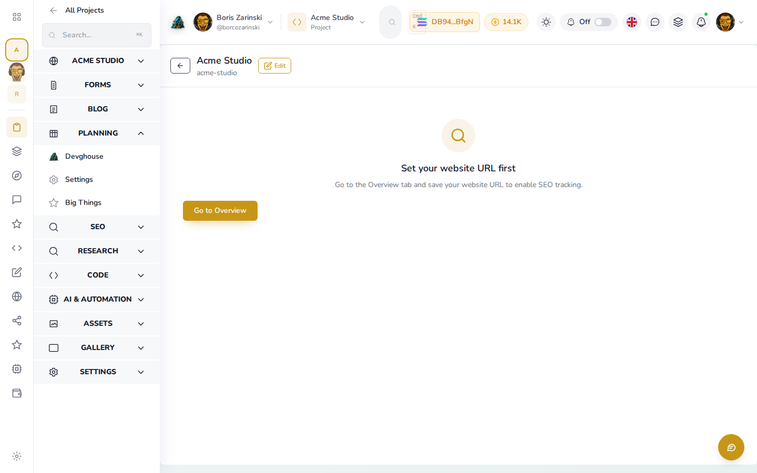Toggle light theme sun icon in top bar
This screenshot has height=473, width=757.
point(546,22)
